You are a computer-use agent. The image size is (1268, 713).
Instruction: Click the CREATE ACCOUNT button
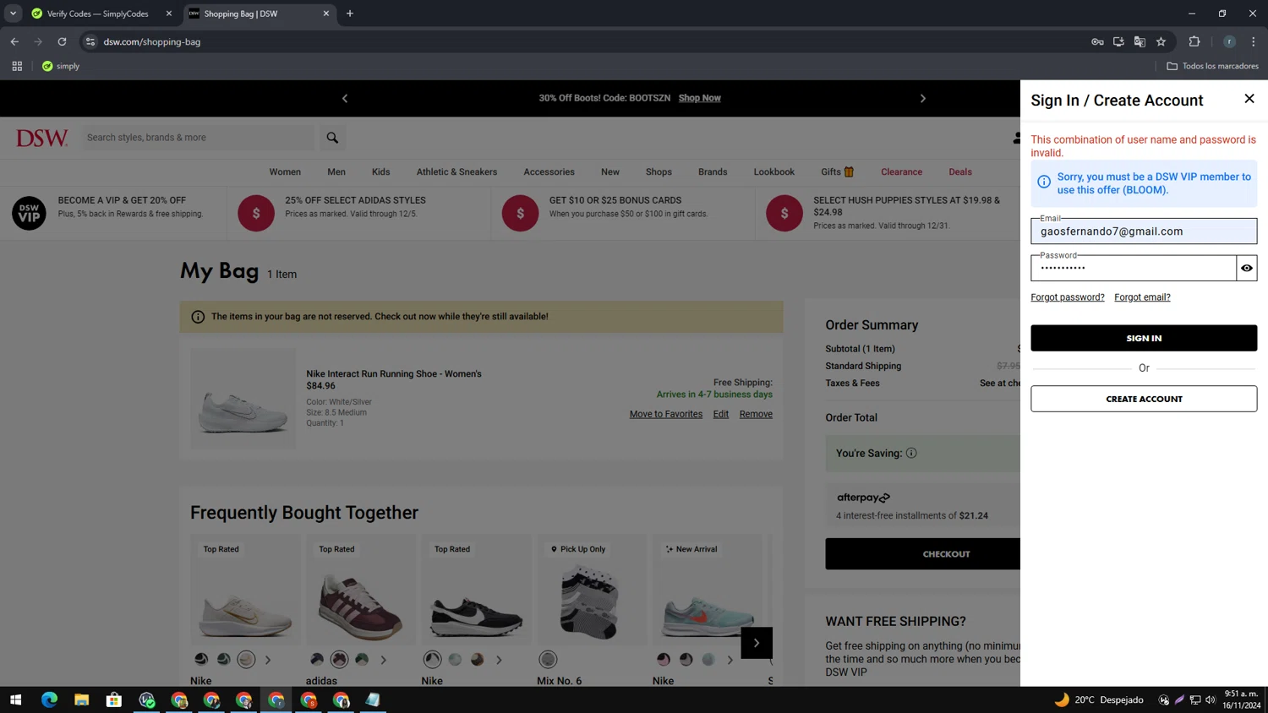(1143, 399)
